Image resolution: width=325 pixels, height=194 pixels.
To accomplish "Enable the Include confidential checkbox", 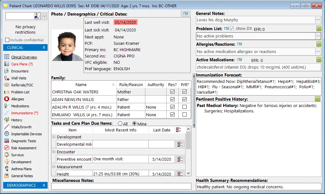I will coord(7,40).
